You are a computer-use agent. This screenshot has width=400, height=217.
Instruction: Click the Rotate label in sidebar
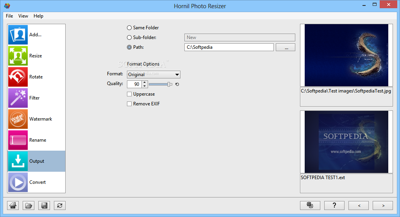click(36, 77)
